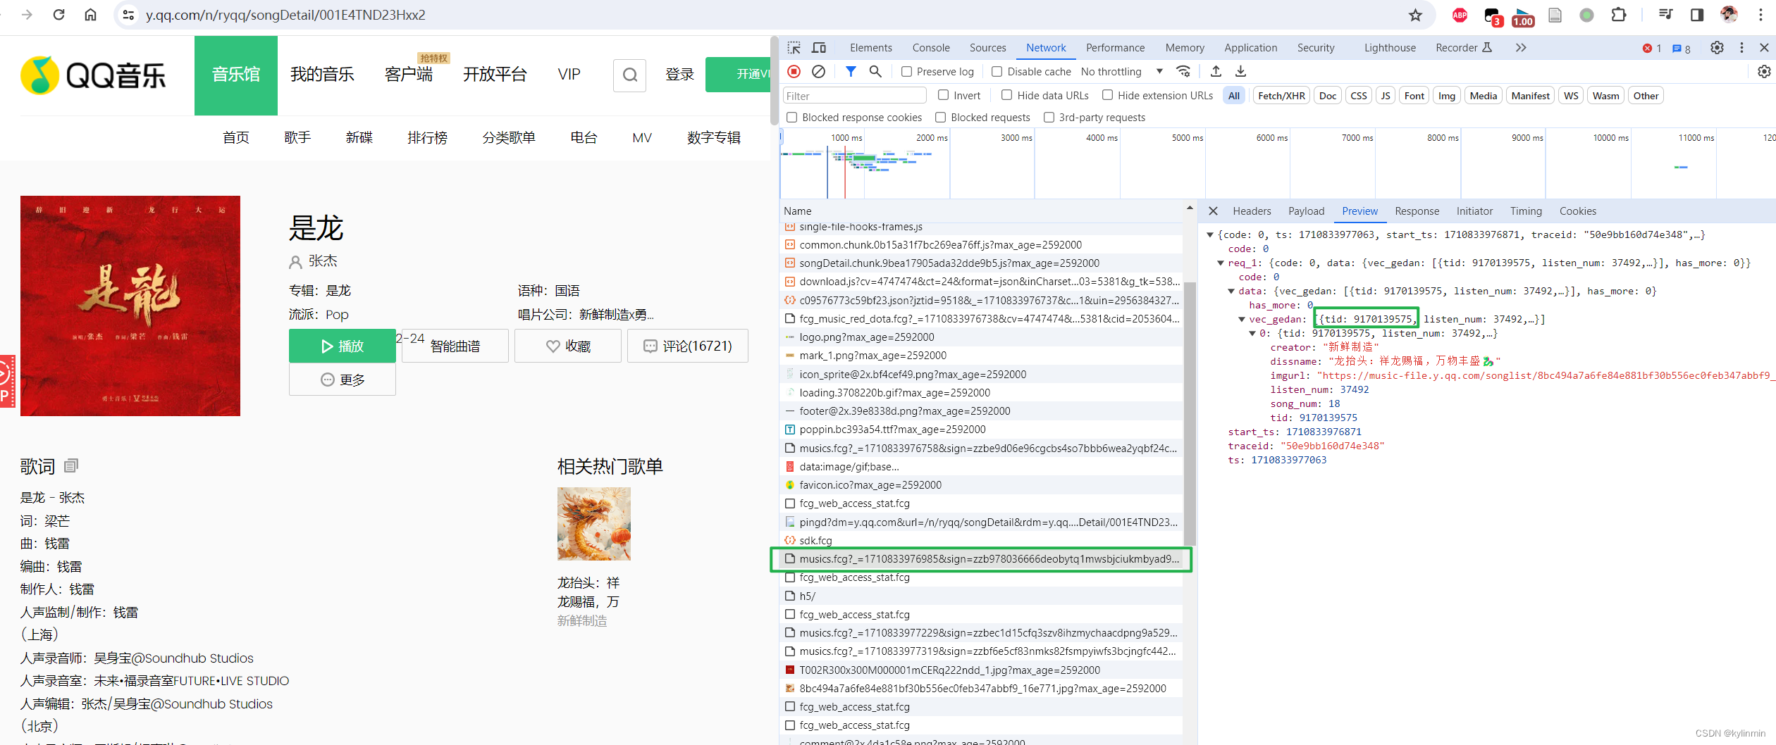Toggle Invert filter checkbox

943,95
